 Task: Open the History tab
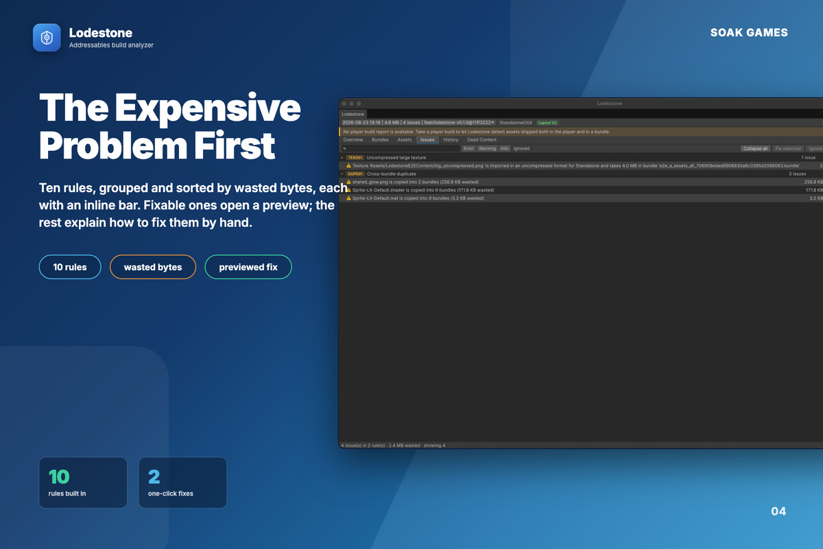tap(451, 139)
